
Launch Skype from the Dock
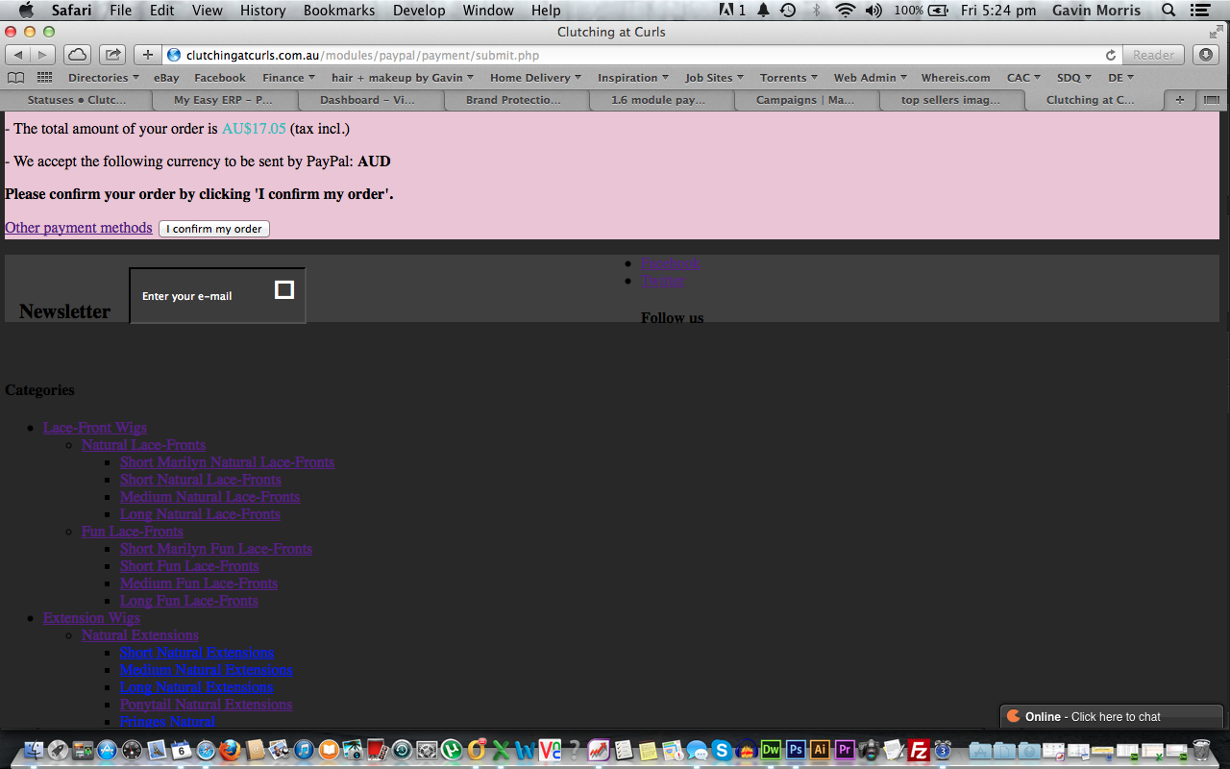[x=722, y=750]
